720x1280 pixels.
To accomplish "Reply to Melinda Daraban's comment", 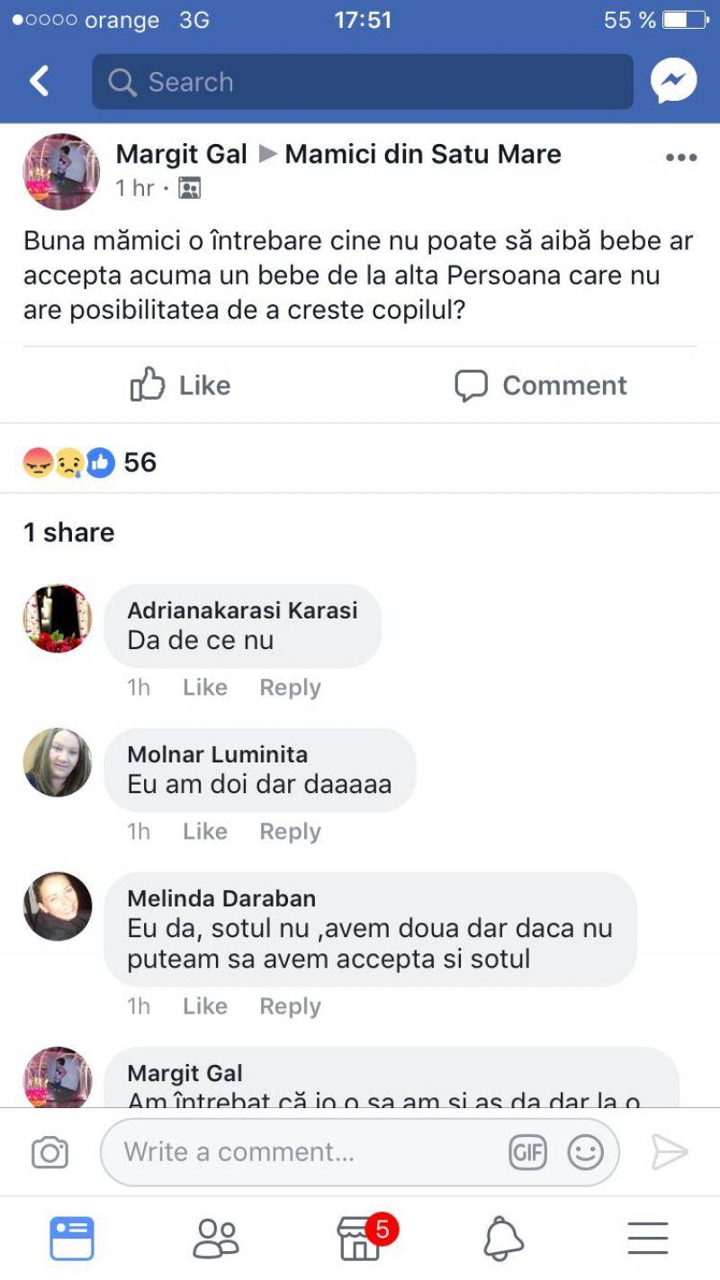I will click(x=290, y=1005).
